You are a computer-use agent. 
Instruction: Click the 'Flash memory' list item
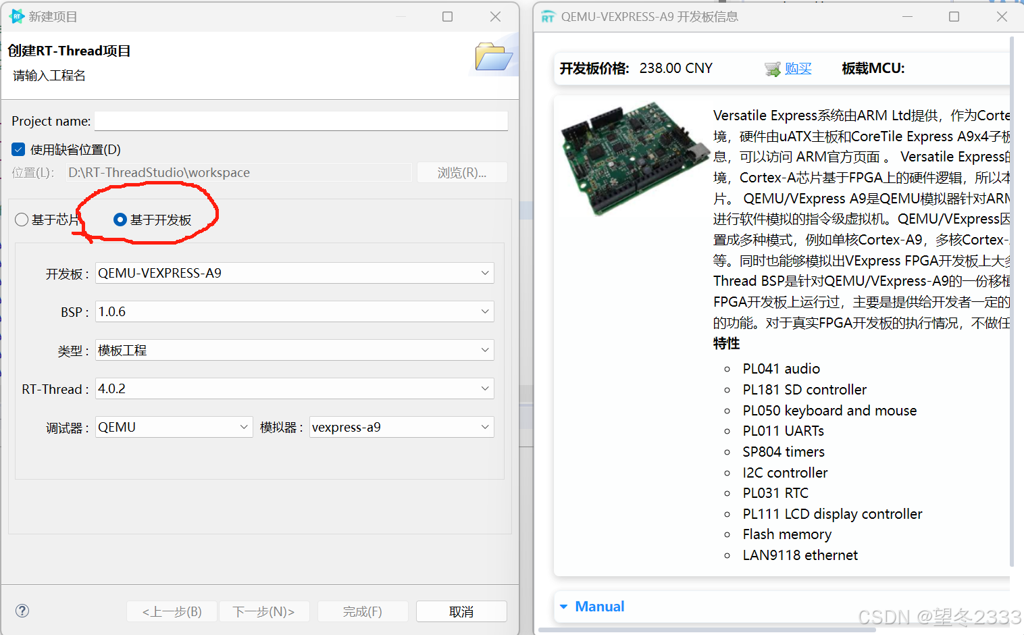(x=787, y=534)
